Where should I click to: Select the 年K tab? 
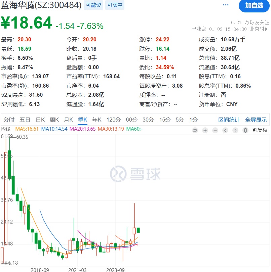(x=97, y=120)
